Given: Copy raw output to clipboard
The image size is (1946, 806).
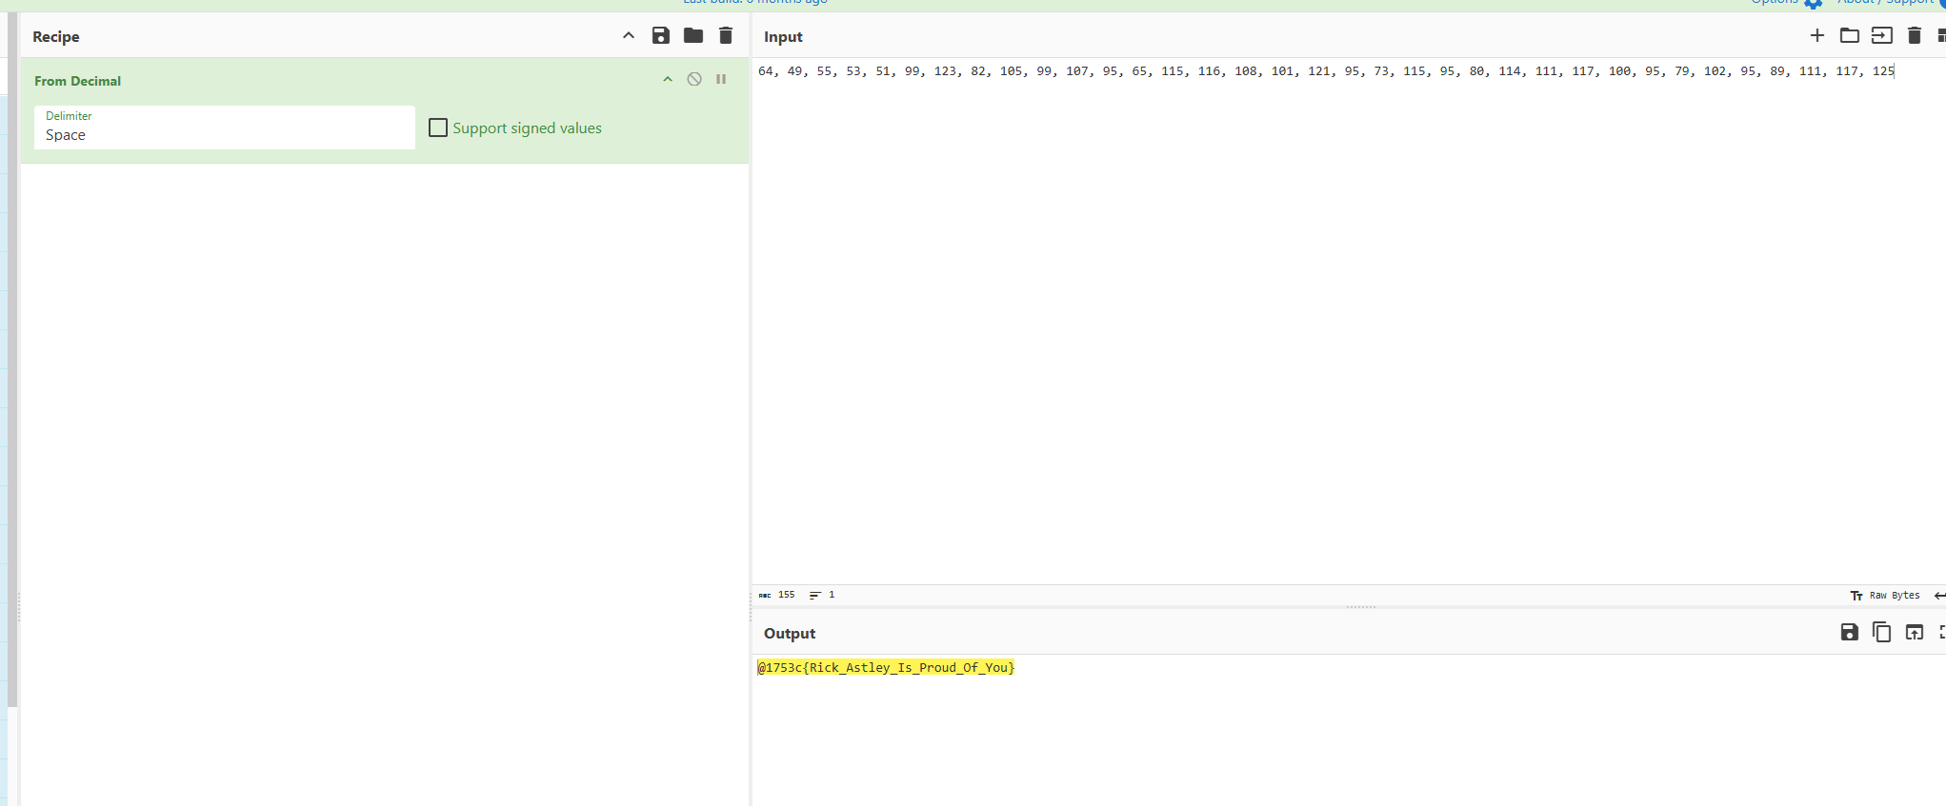Looking at the screenshot, I should pos(1881,633).
